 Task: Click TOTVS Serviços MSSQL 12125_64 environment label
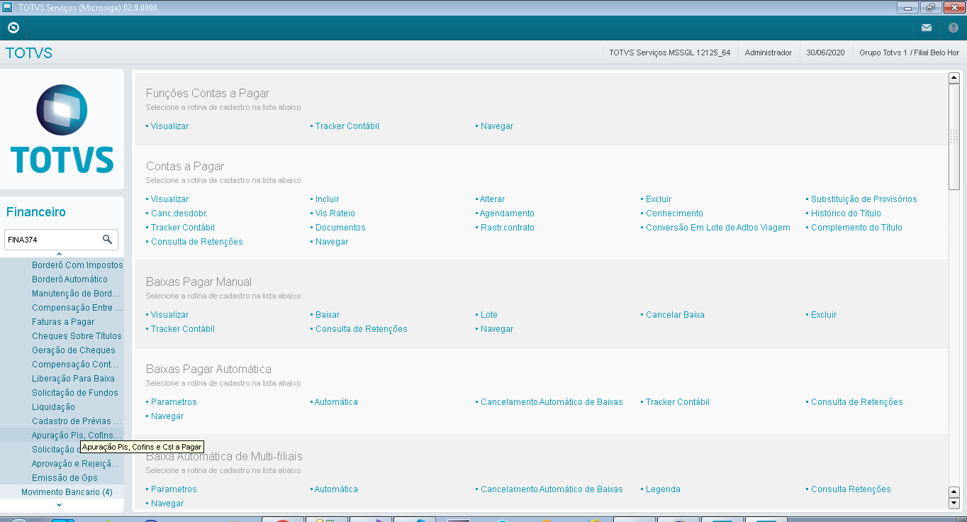670,52
